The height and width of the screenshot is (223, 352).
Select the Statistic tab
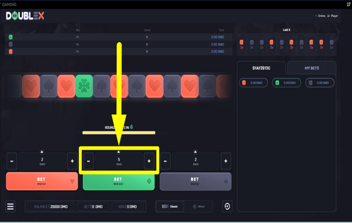point(261,68)
